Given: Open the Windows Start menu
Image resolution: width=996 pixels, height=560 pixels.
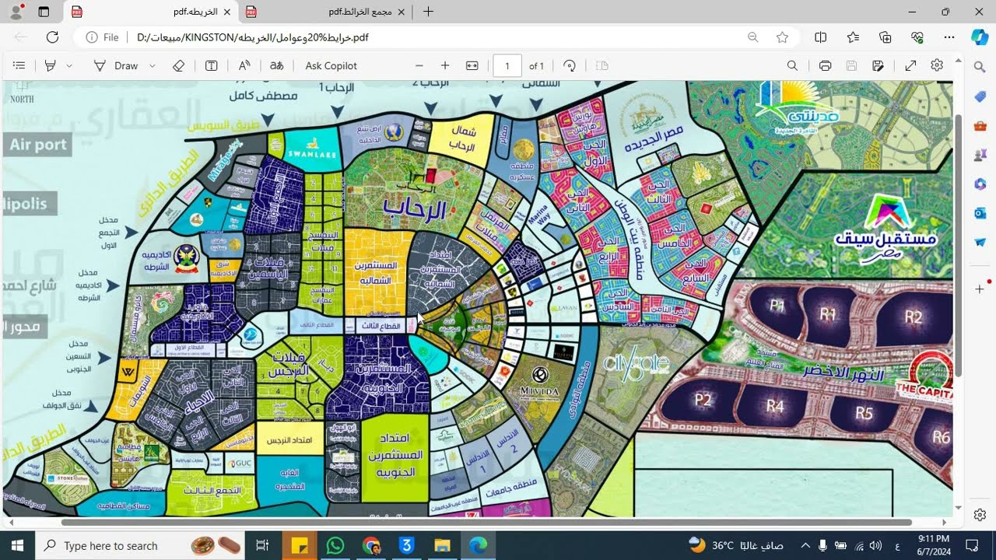Looking at the screenshot, I should (x=18, y=545).
